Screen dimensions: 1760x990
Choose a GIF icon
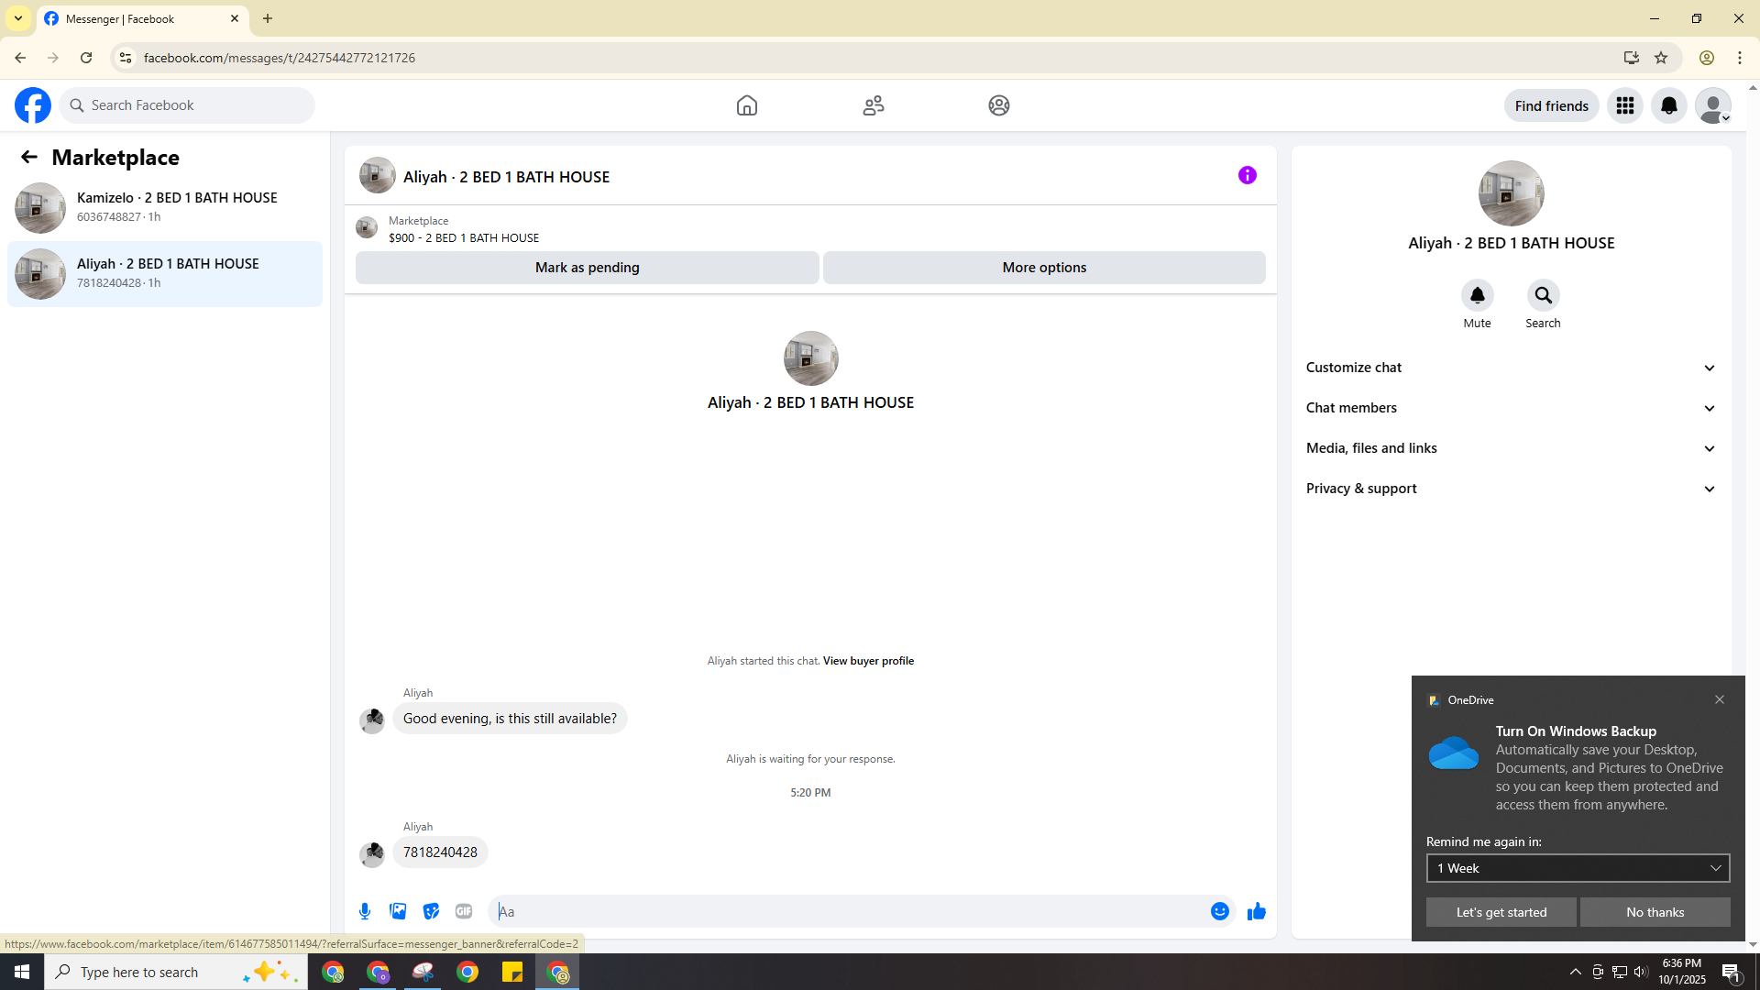point(464,911)
